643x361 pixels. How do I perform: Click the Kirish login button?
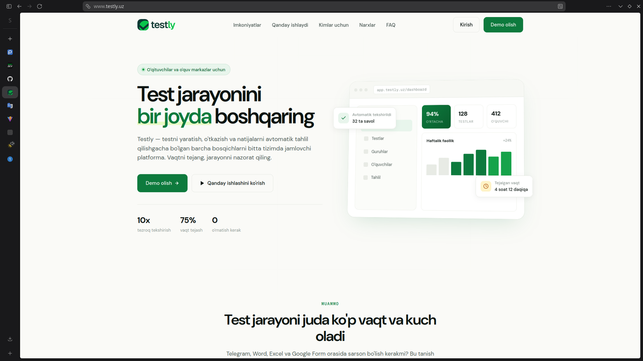coord(466,25)
